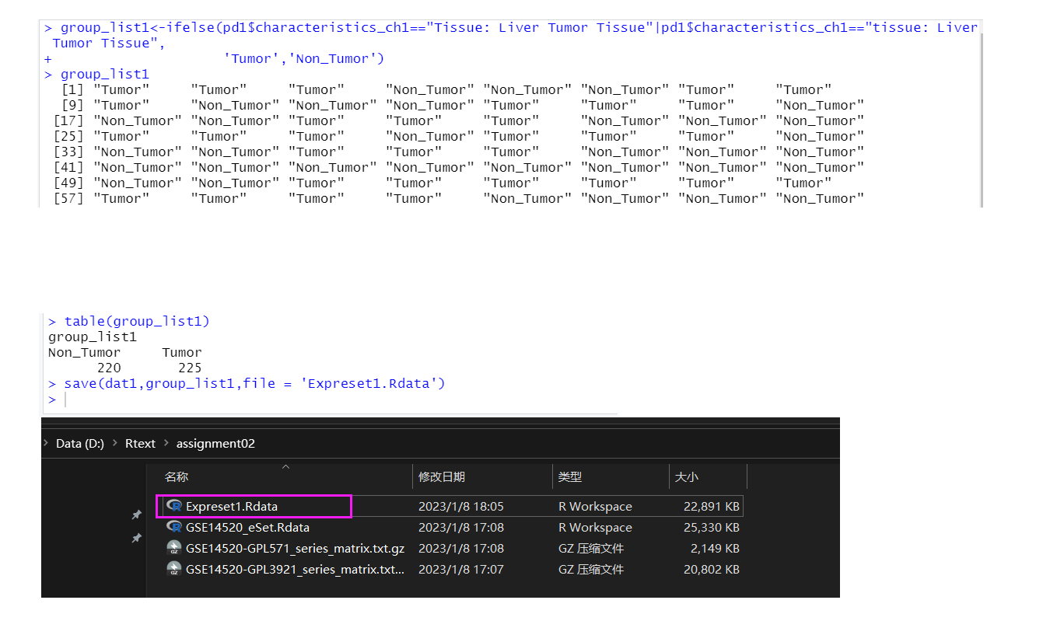The width and height of the screenshot is (1050, 621).
Task: Click the save(dat1,group_list1,file = 'Expreset1.Rdata') command
Action: (247, 383)
